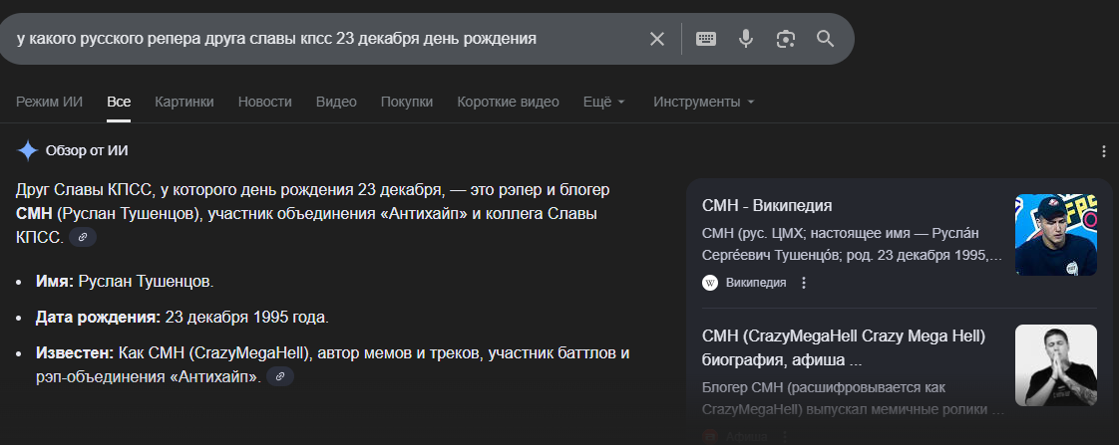The width and height of the screenshot is (1119, 445).
Task: Start voice search with the microphone icon
Action: coord(746,39)
